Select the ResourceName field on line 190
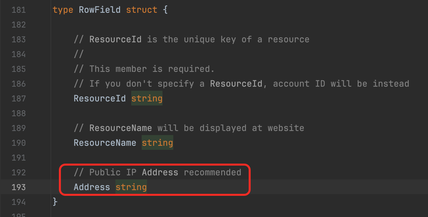 point(105,143)
